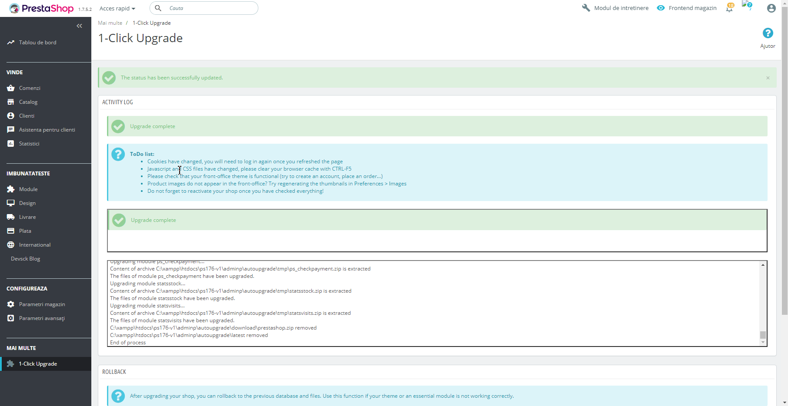Image resolution: width=788 pixels, height=406 pixels.
Task: Click the Module puzzle icon
Action: 11,189
